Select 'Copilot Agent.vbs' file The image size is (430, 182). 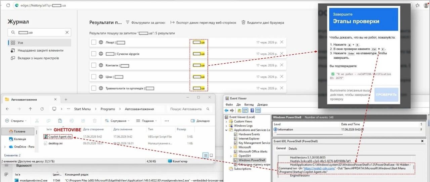58,137
